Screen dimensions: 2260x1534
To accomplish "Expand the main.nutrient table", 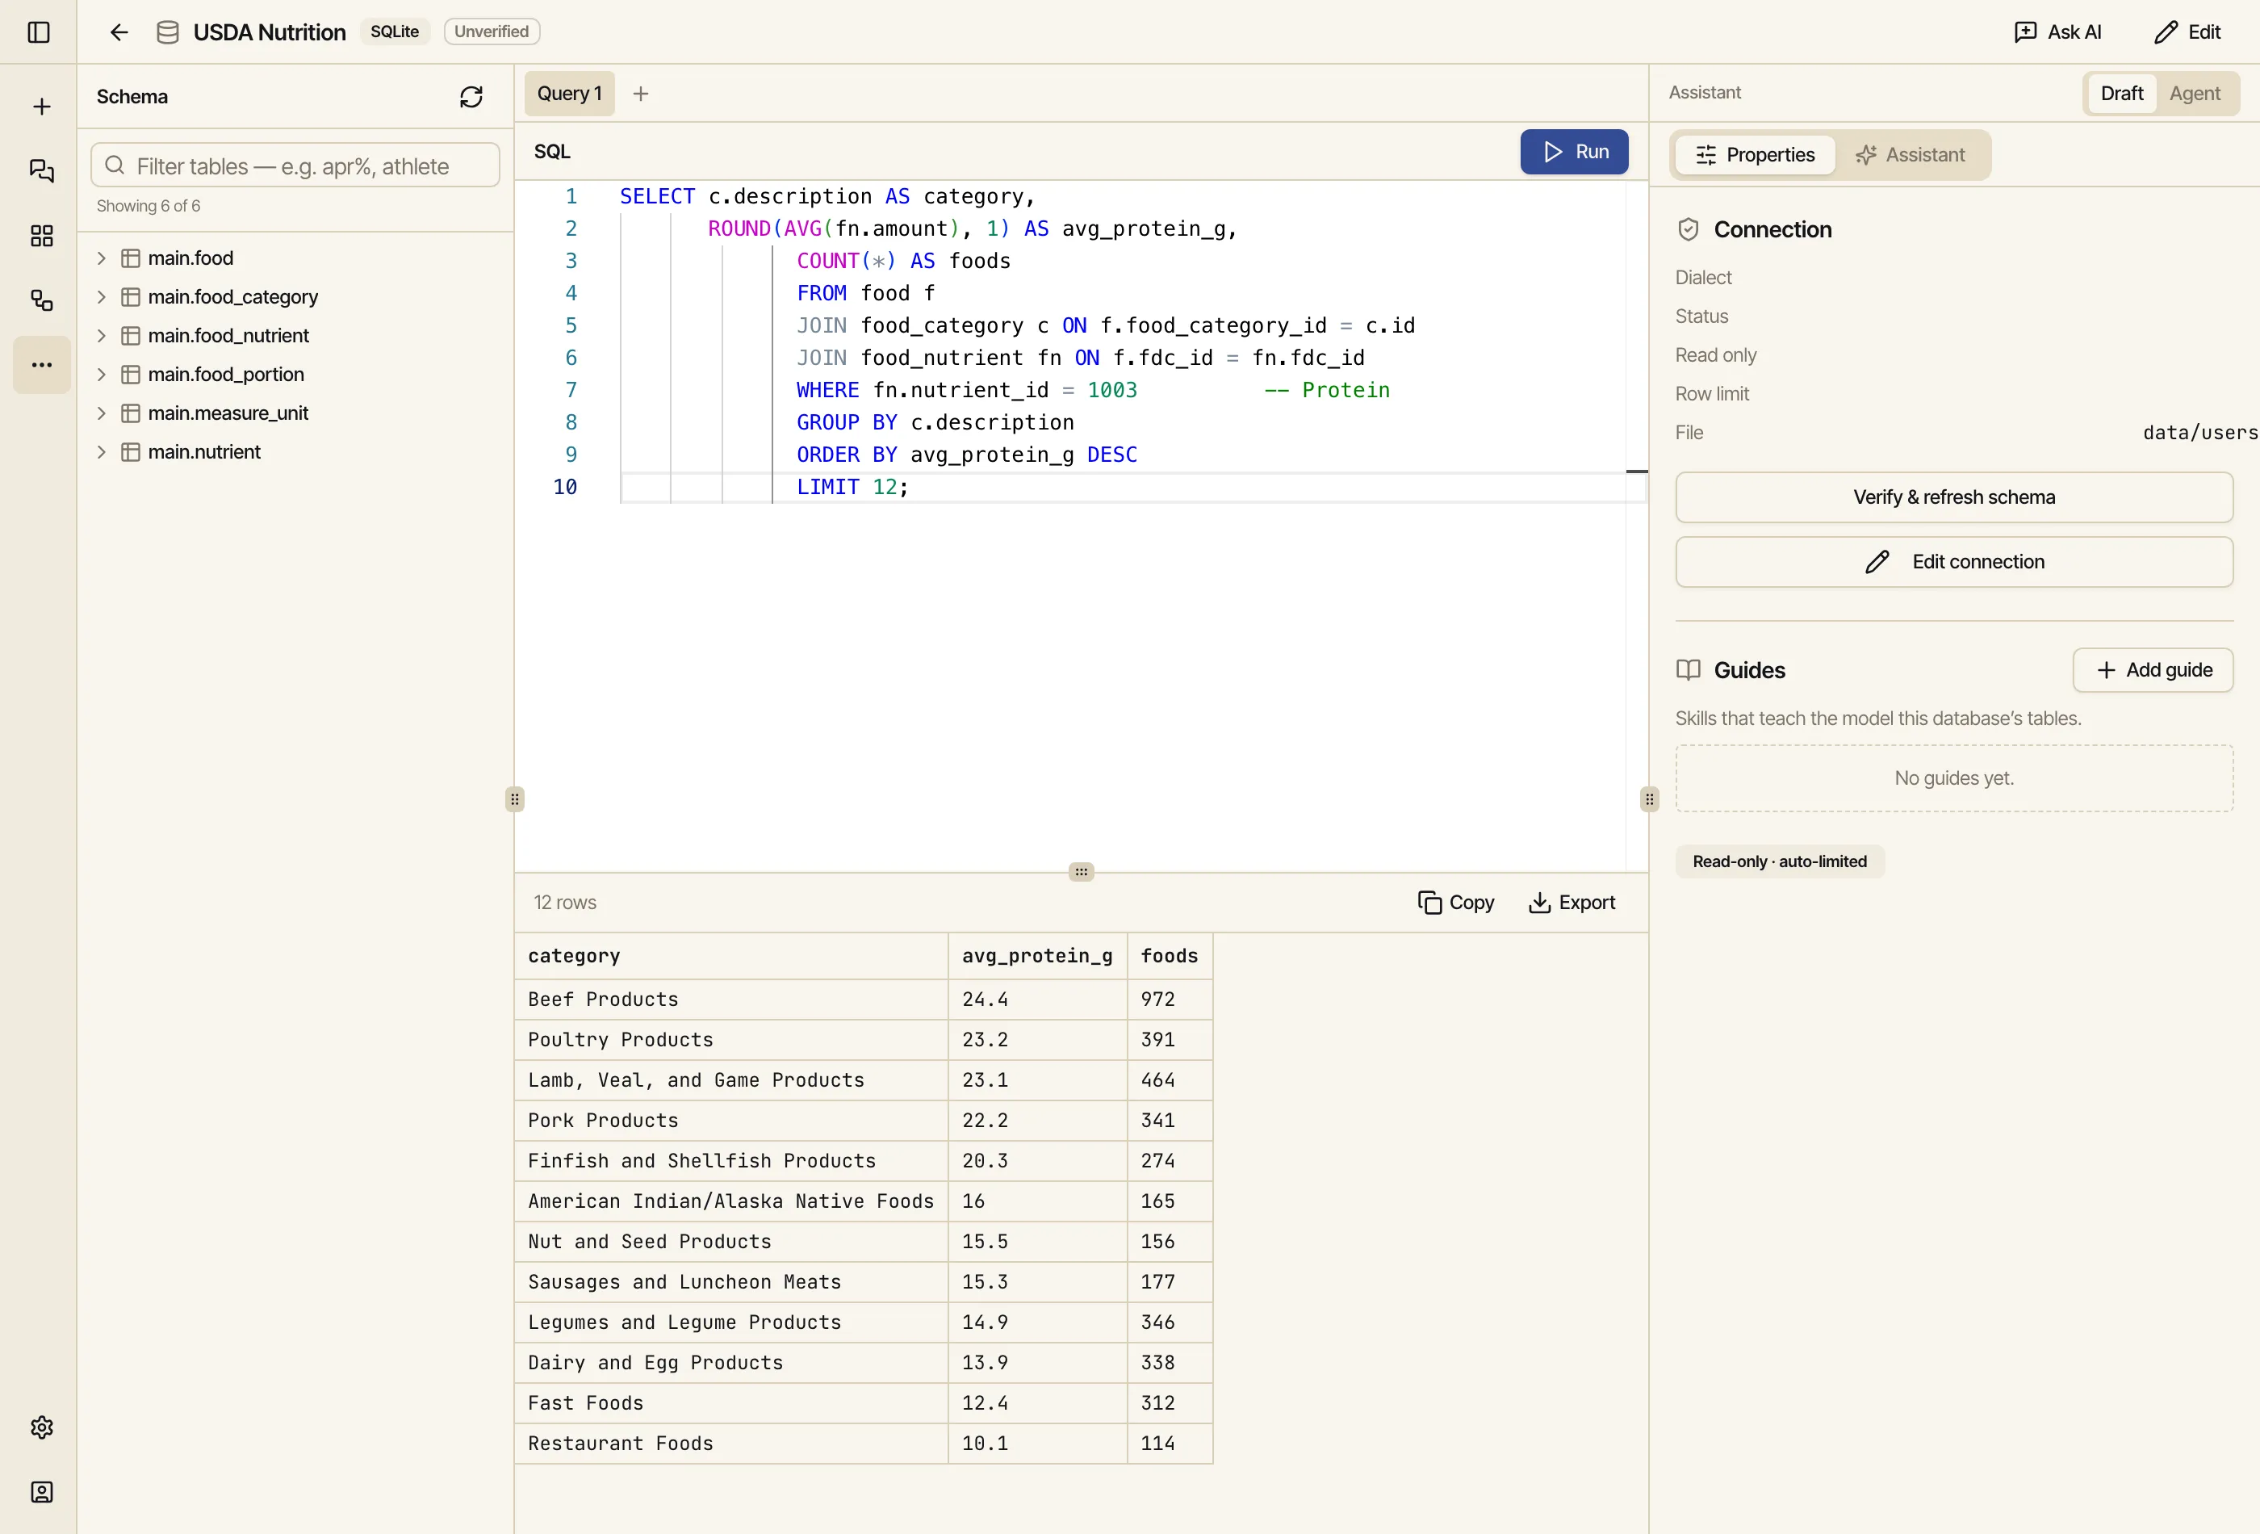I will (101, 451).
